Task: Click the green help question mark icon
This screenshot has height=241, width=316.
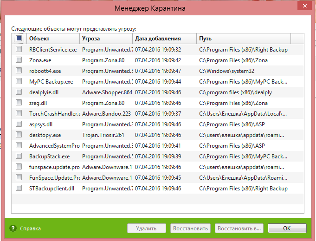Action: (x=13, y=228)
